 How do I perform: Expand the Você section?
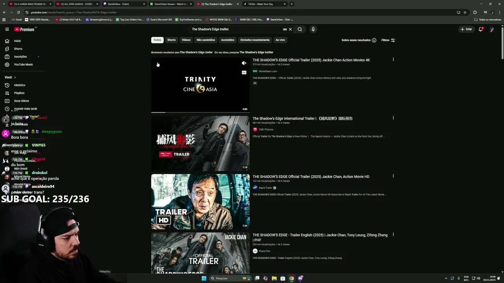(x=10, y=77)
